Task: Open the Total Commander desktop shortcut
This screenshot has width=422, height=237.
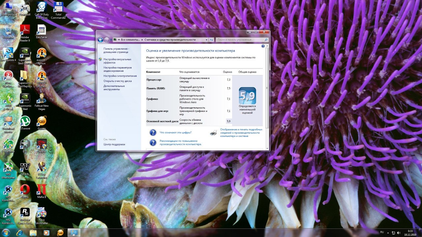Action: click(x=58, y=7)
